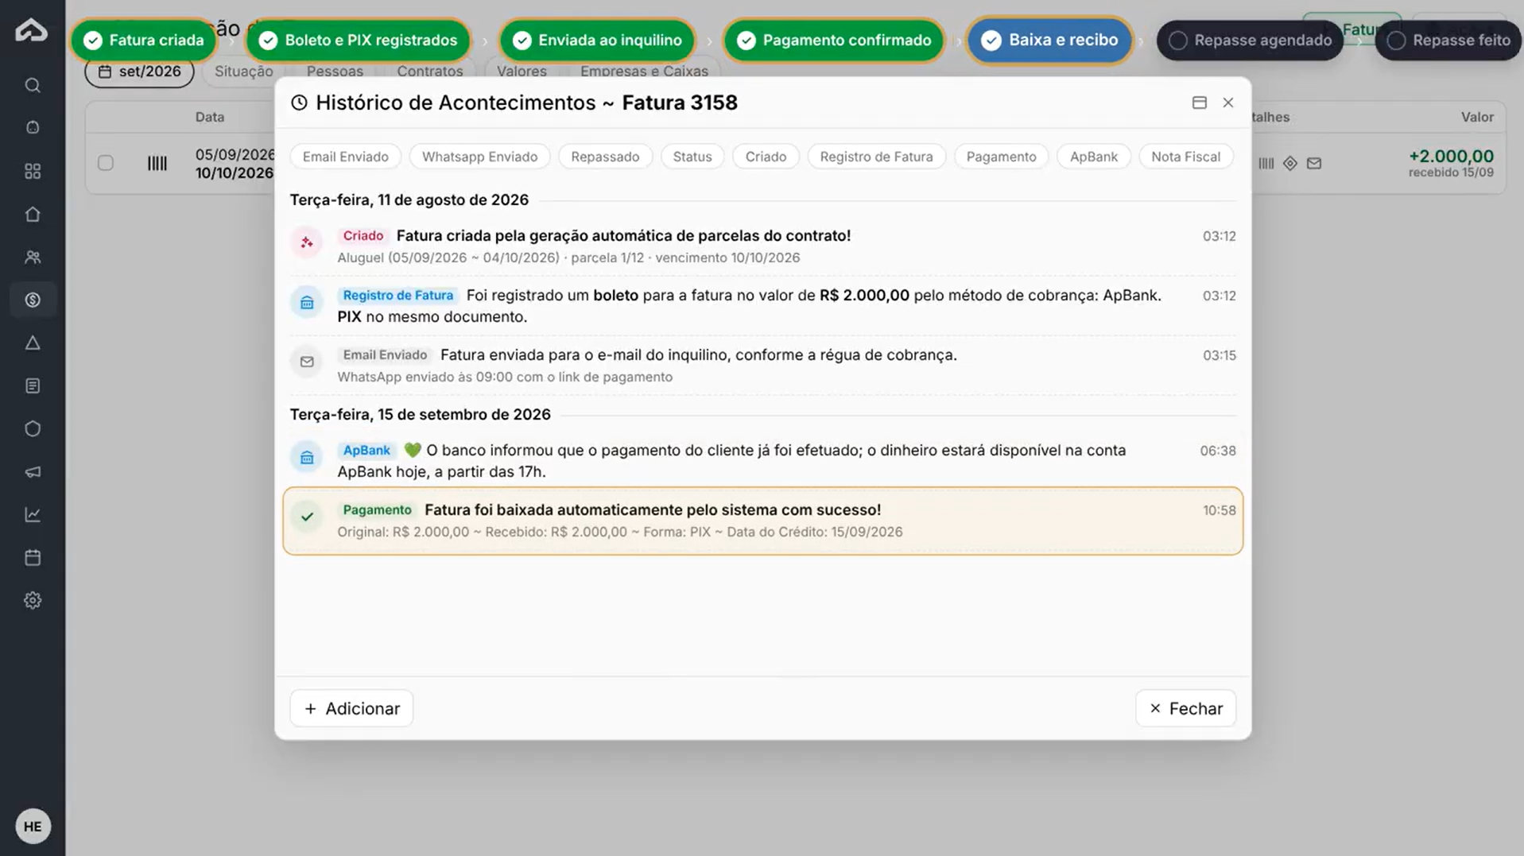This screenshot has height=856, width=1524.
Task: Open the Empresas e Caixas filter dropdown
Action: click(x=644, y=72)
